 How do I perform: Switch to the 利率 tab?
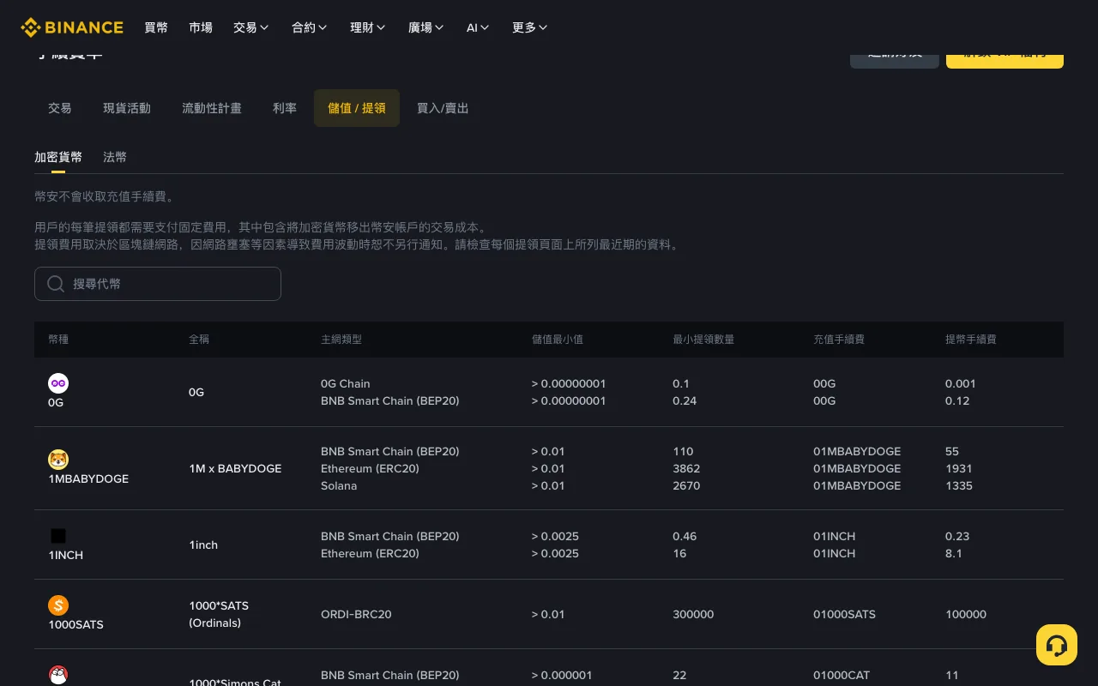coord(285,108)
